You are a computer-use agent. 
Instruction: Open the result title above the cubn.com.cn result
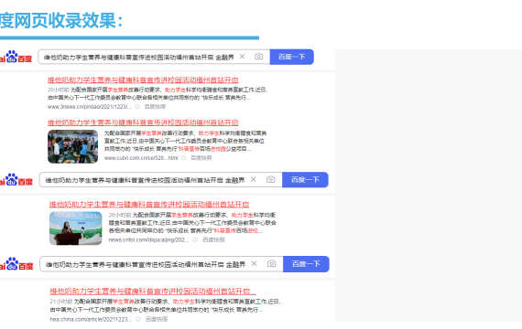click(x=143, y=122)
